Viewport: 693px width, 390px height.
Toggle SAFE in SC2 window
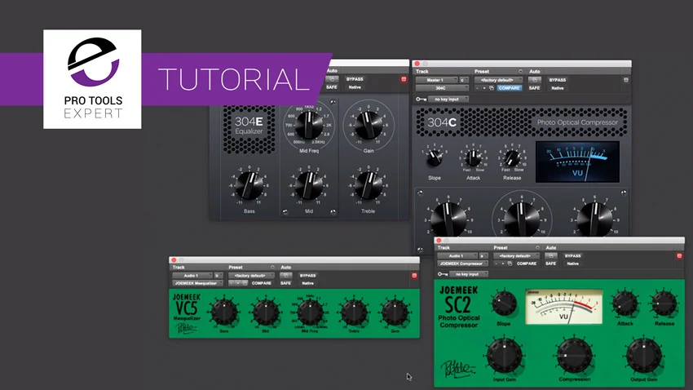pyautogui.click(x=550, y=264)
